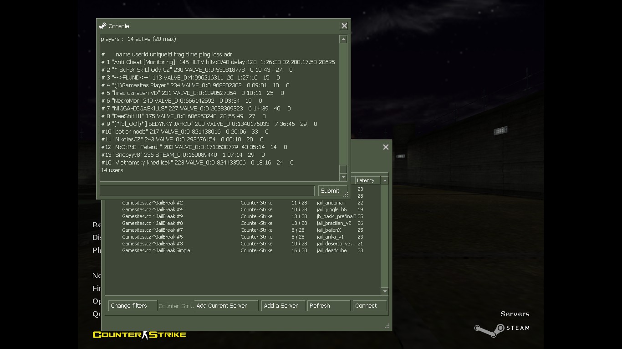Open Change filters panel
This screenshot has height=349, width=622.
click(x=133, y=306)
